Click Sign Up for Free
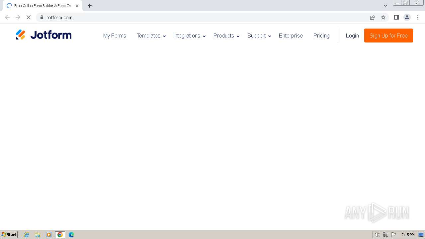Image resolution: width=425 pixels, height=239 pixels. 388,36
